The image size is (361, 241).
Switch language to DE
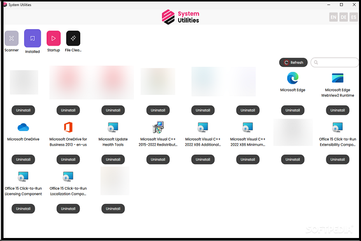(343, 17)
